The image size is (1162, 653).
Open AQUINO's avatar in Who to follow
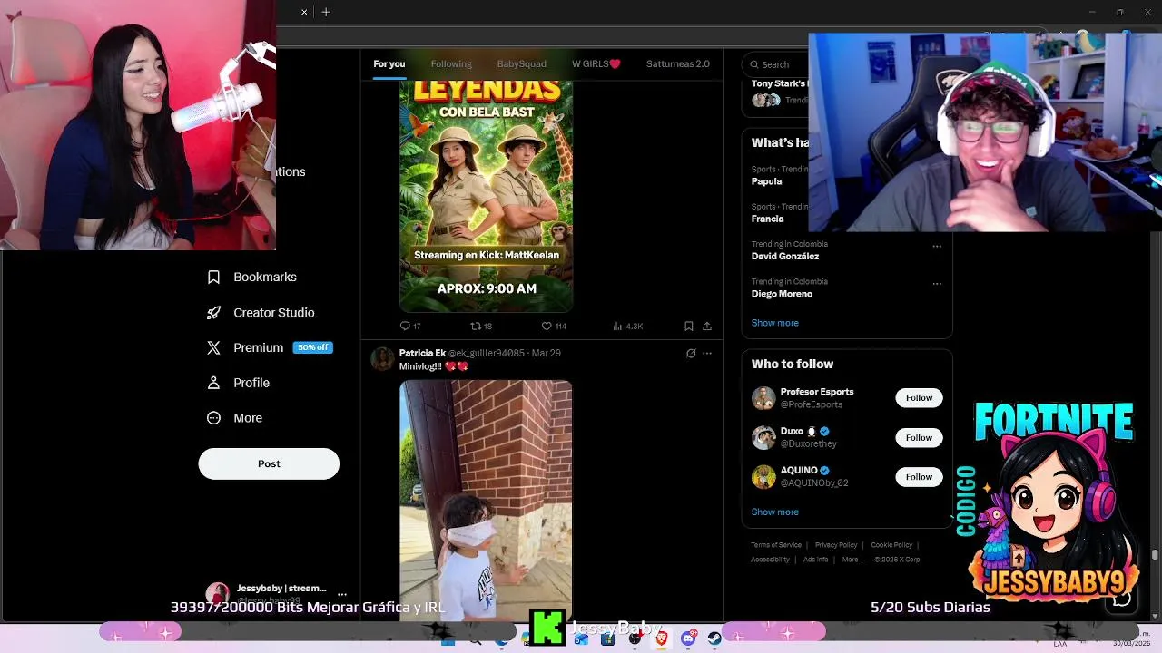(x=763, y=476)
